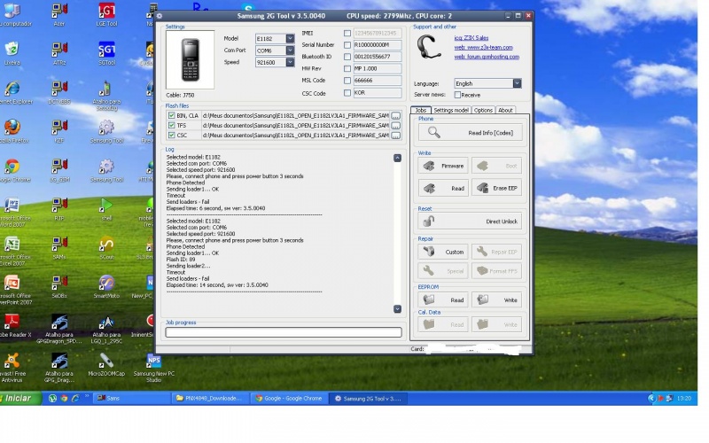The width and height of the screenshot is (709, 443).
Task: Click the Erase EEP button
Action: (x=496, y=188)
